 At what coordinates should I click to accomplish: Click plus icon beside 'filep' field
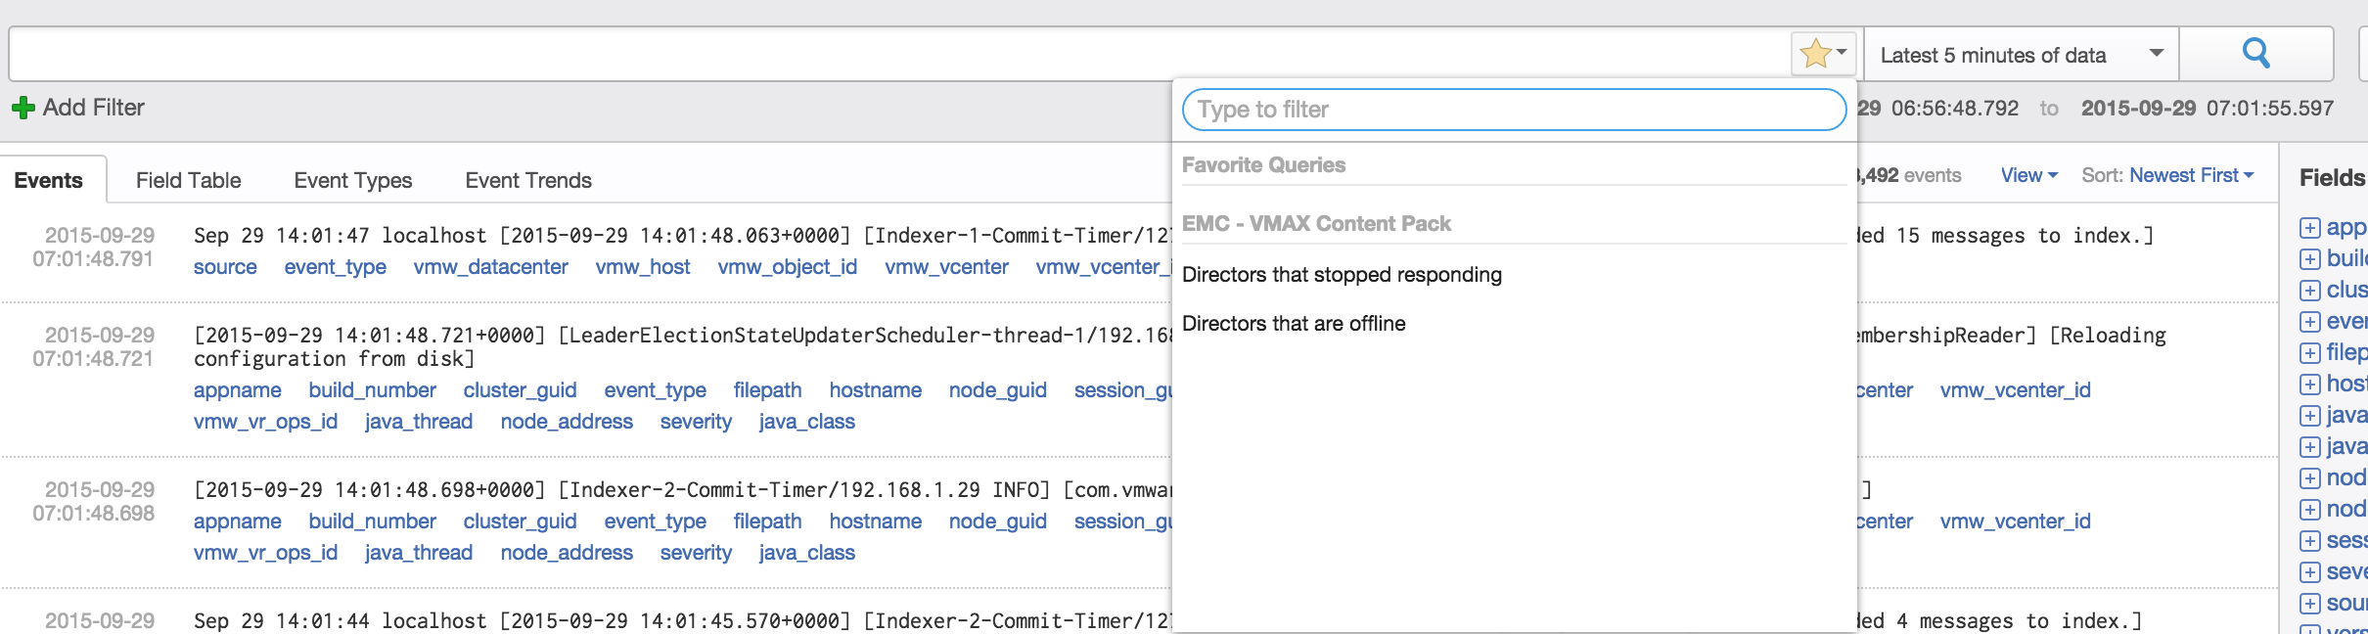point(2310,353)
